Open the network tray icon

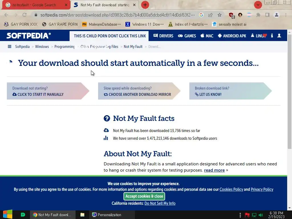[x=254, y=215]
